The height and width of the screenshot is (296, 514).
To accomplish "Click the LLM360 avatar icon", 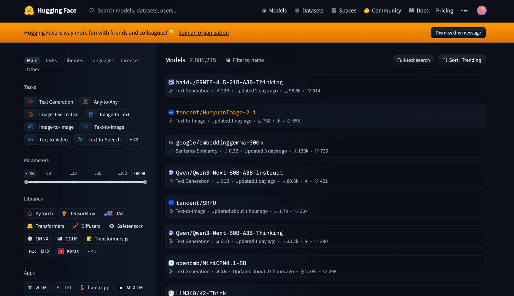I will tap(171, 293).
